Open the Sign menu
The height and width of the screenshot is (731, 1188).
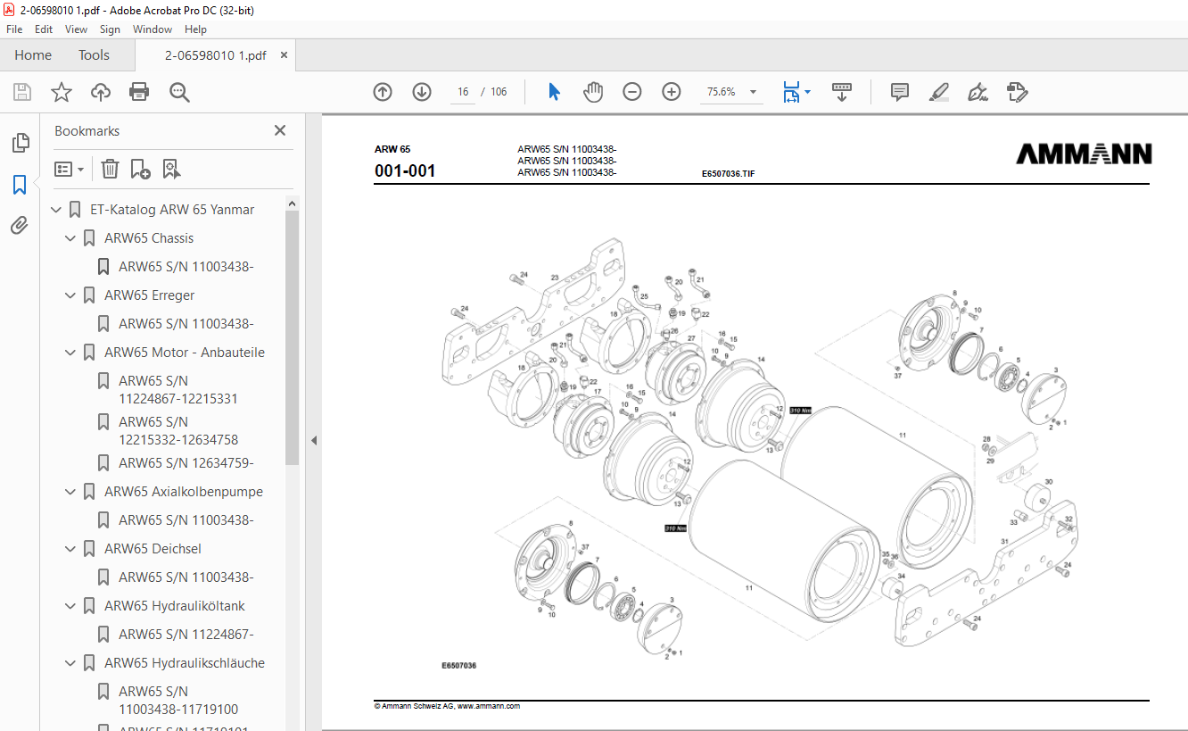click(x=110, y=29)
